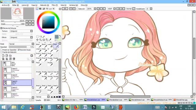Image resolution: width=196 pixels, height=110 pixels.
Task: Open the 200% zoom level dropdown
Action: pos(95,9)
